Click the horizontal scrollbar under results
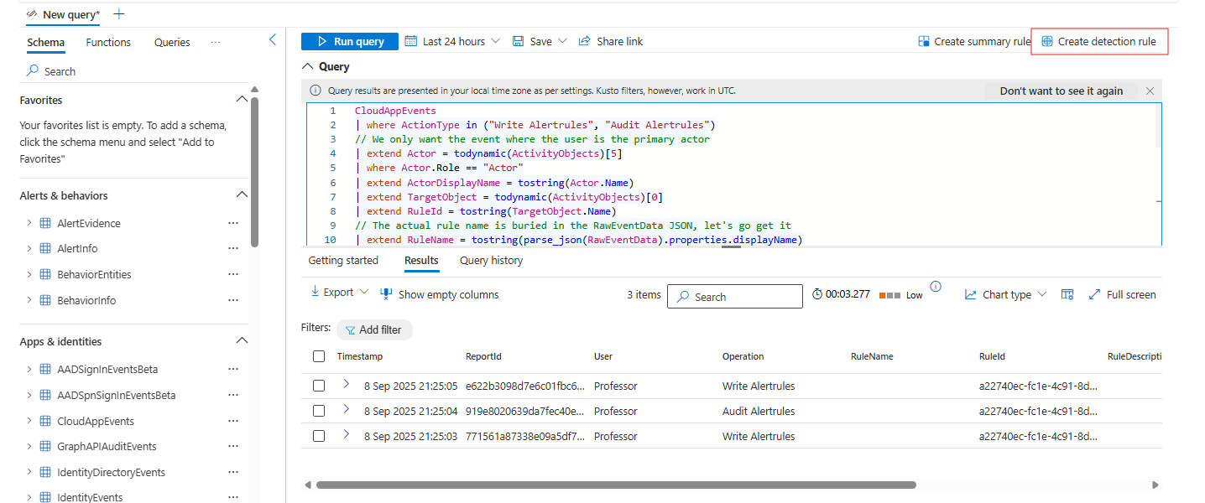 (615, 485)
